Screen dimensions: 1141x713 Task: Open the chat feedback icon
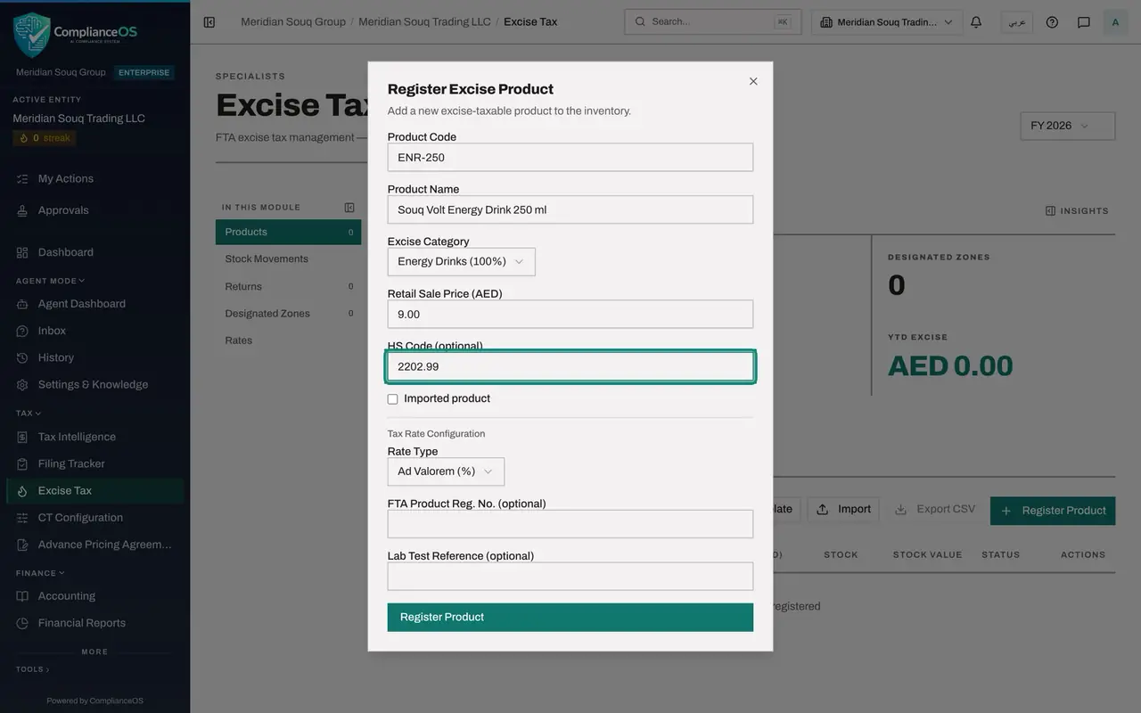tap(1084, 22)
